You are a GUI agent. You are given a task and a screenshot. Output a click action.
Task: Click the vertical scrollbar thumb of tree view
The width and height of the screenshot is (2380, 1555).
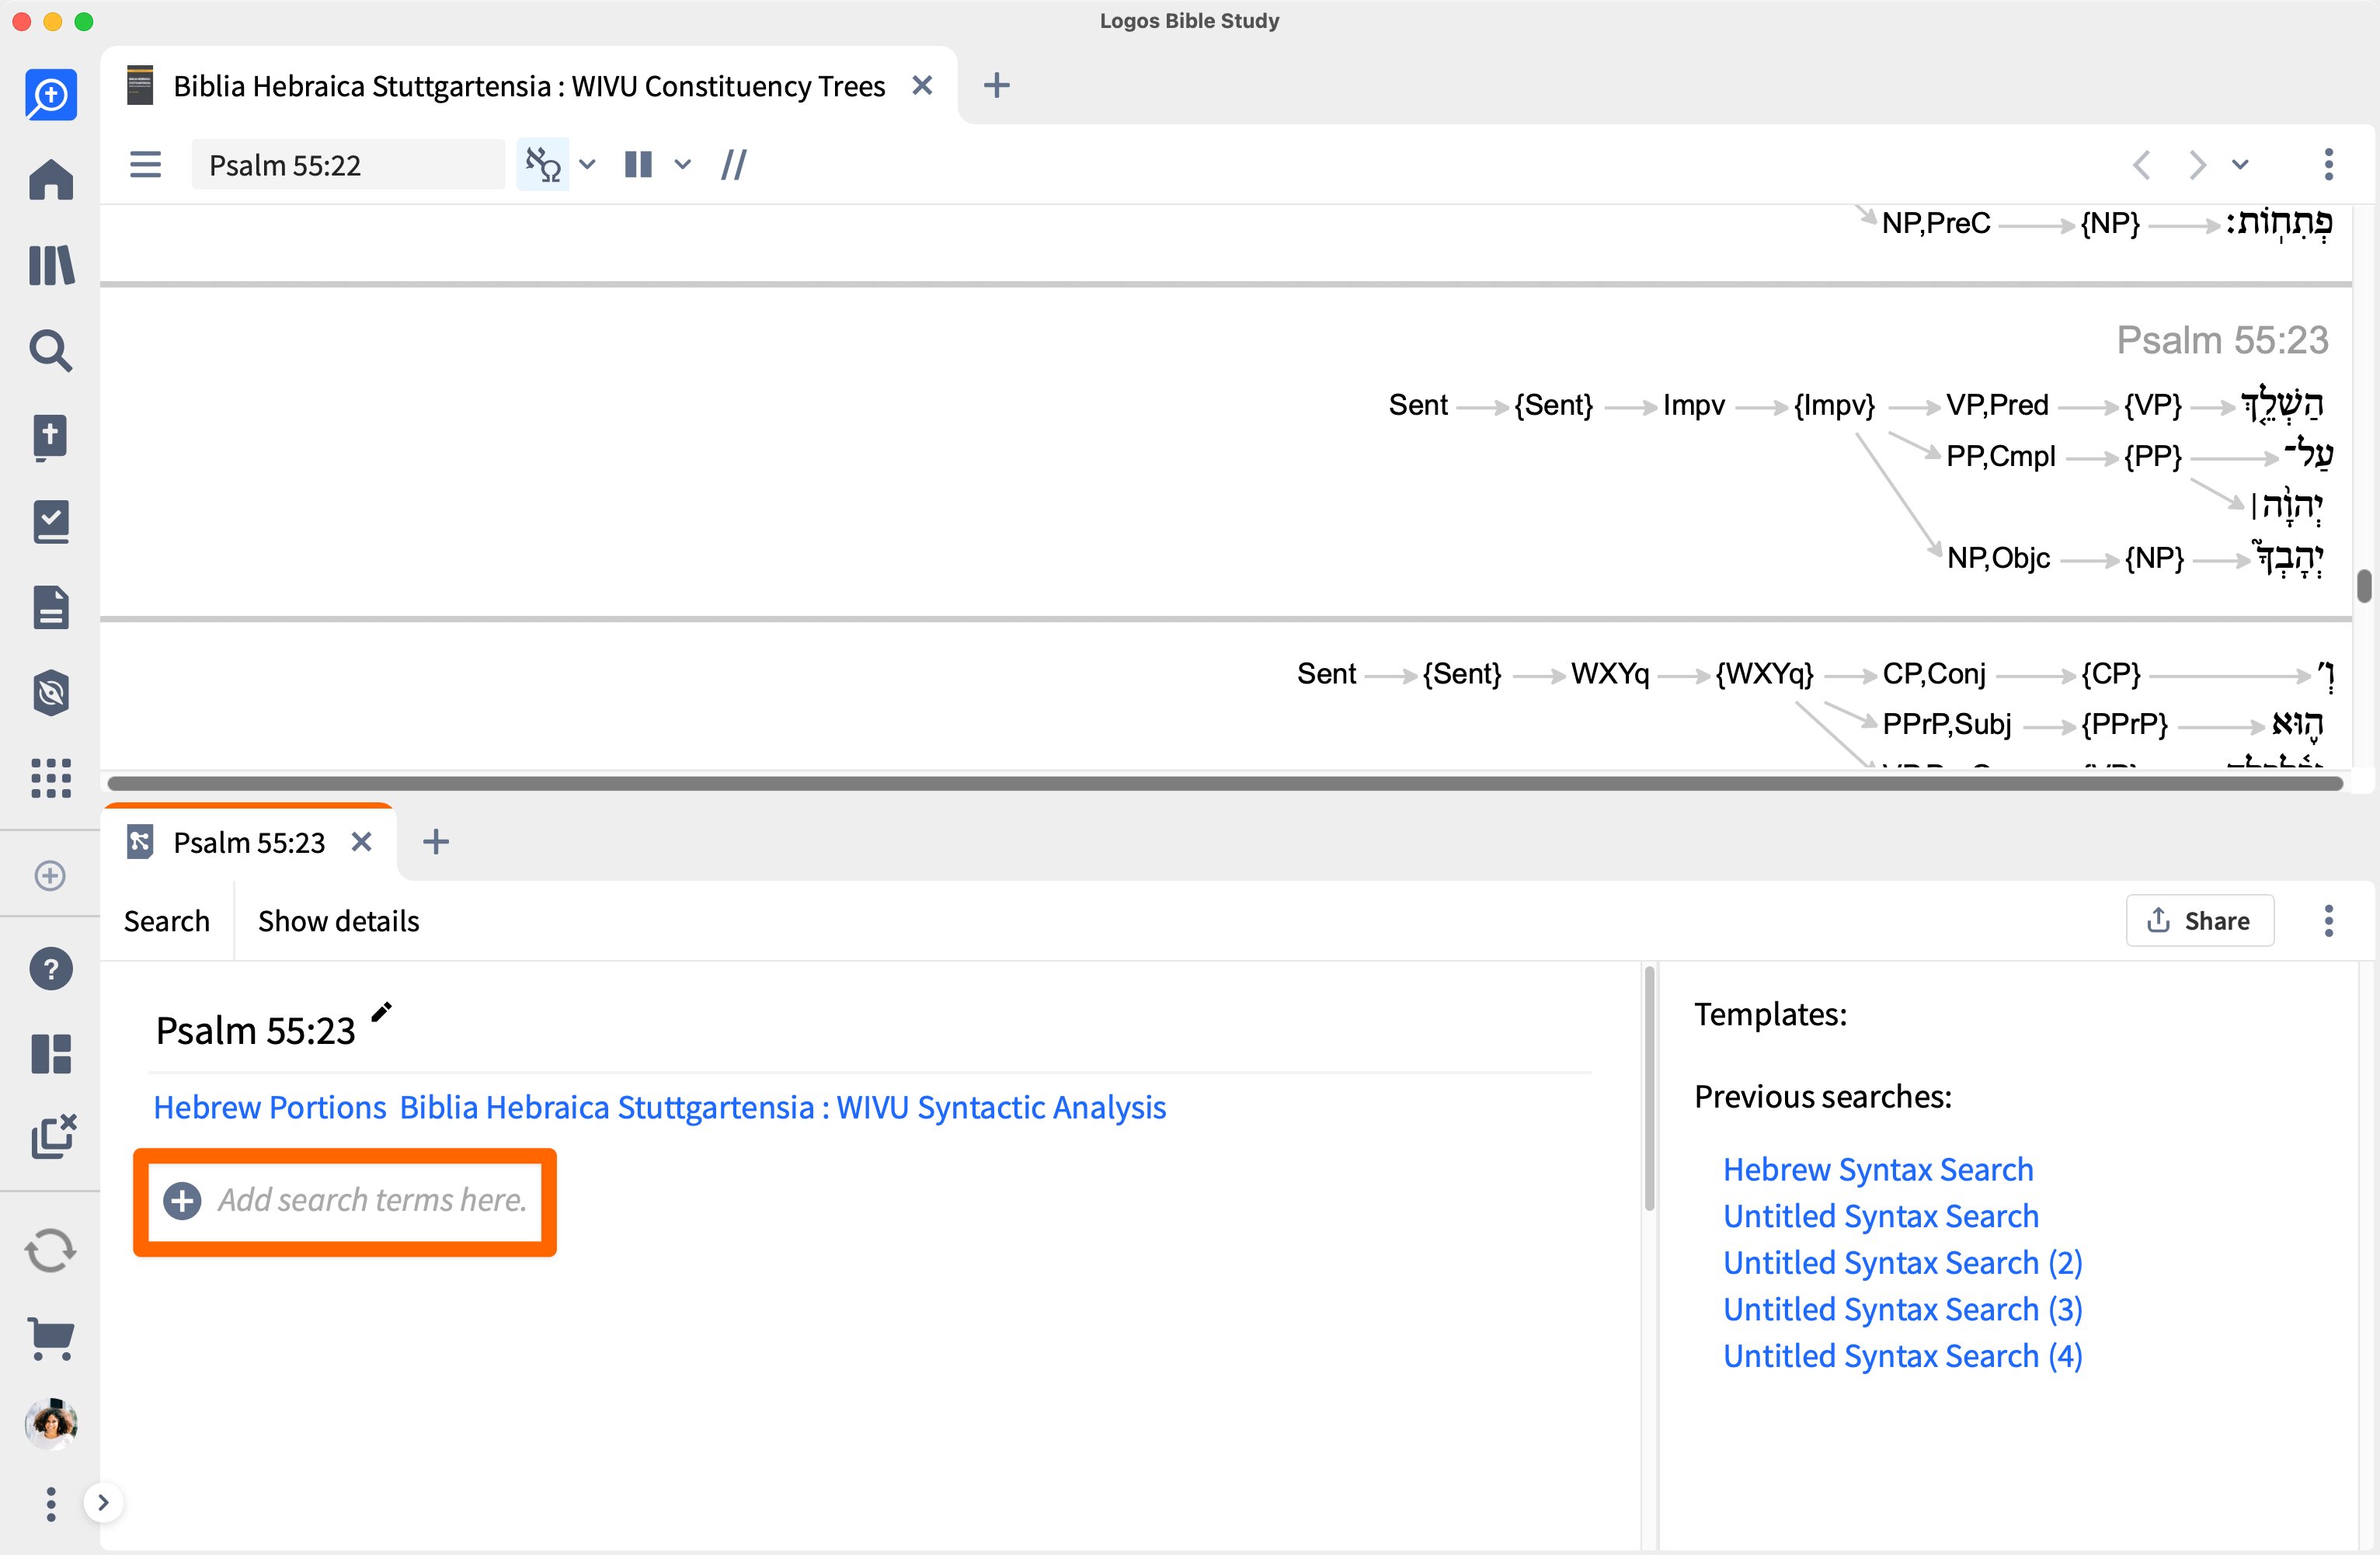(x=2364, y=586)
